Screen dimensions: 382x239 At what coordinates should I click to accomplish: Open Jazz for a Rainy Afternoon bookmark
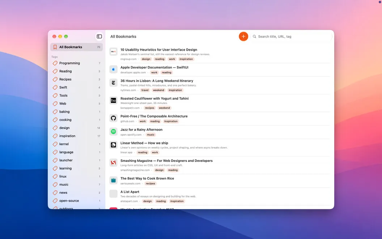[141, 130]
